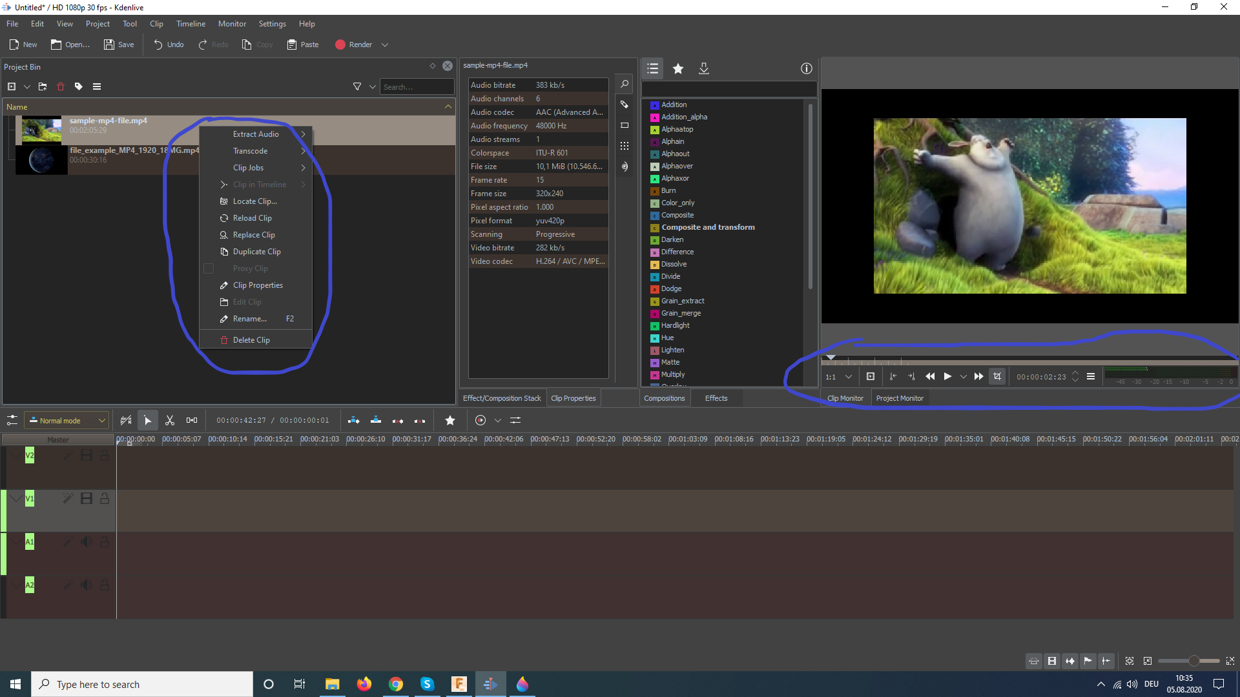The width and height of the screenshot is (1240, 697).
Task: Click the Project Bin search field
Action: point(417,86)
